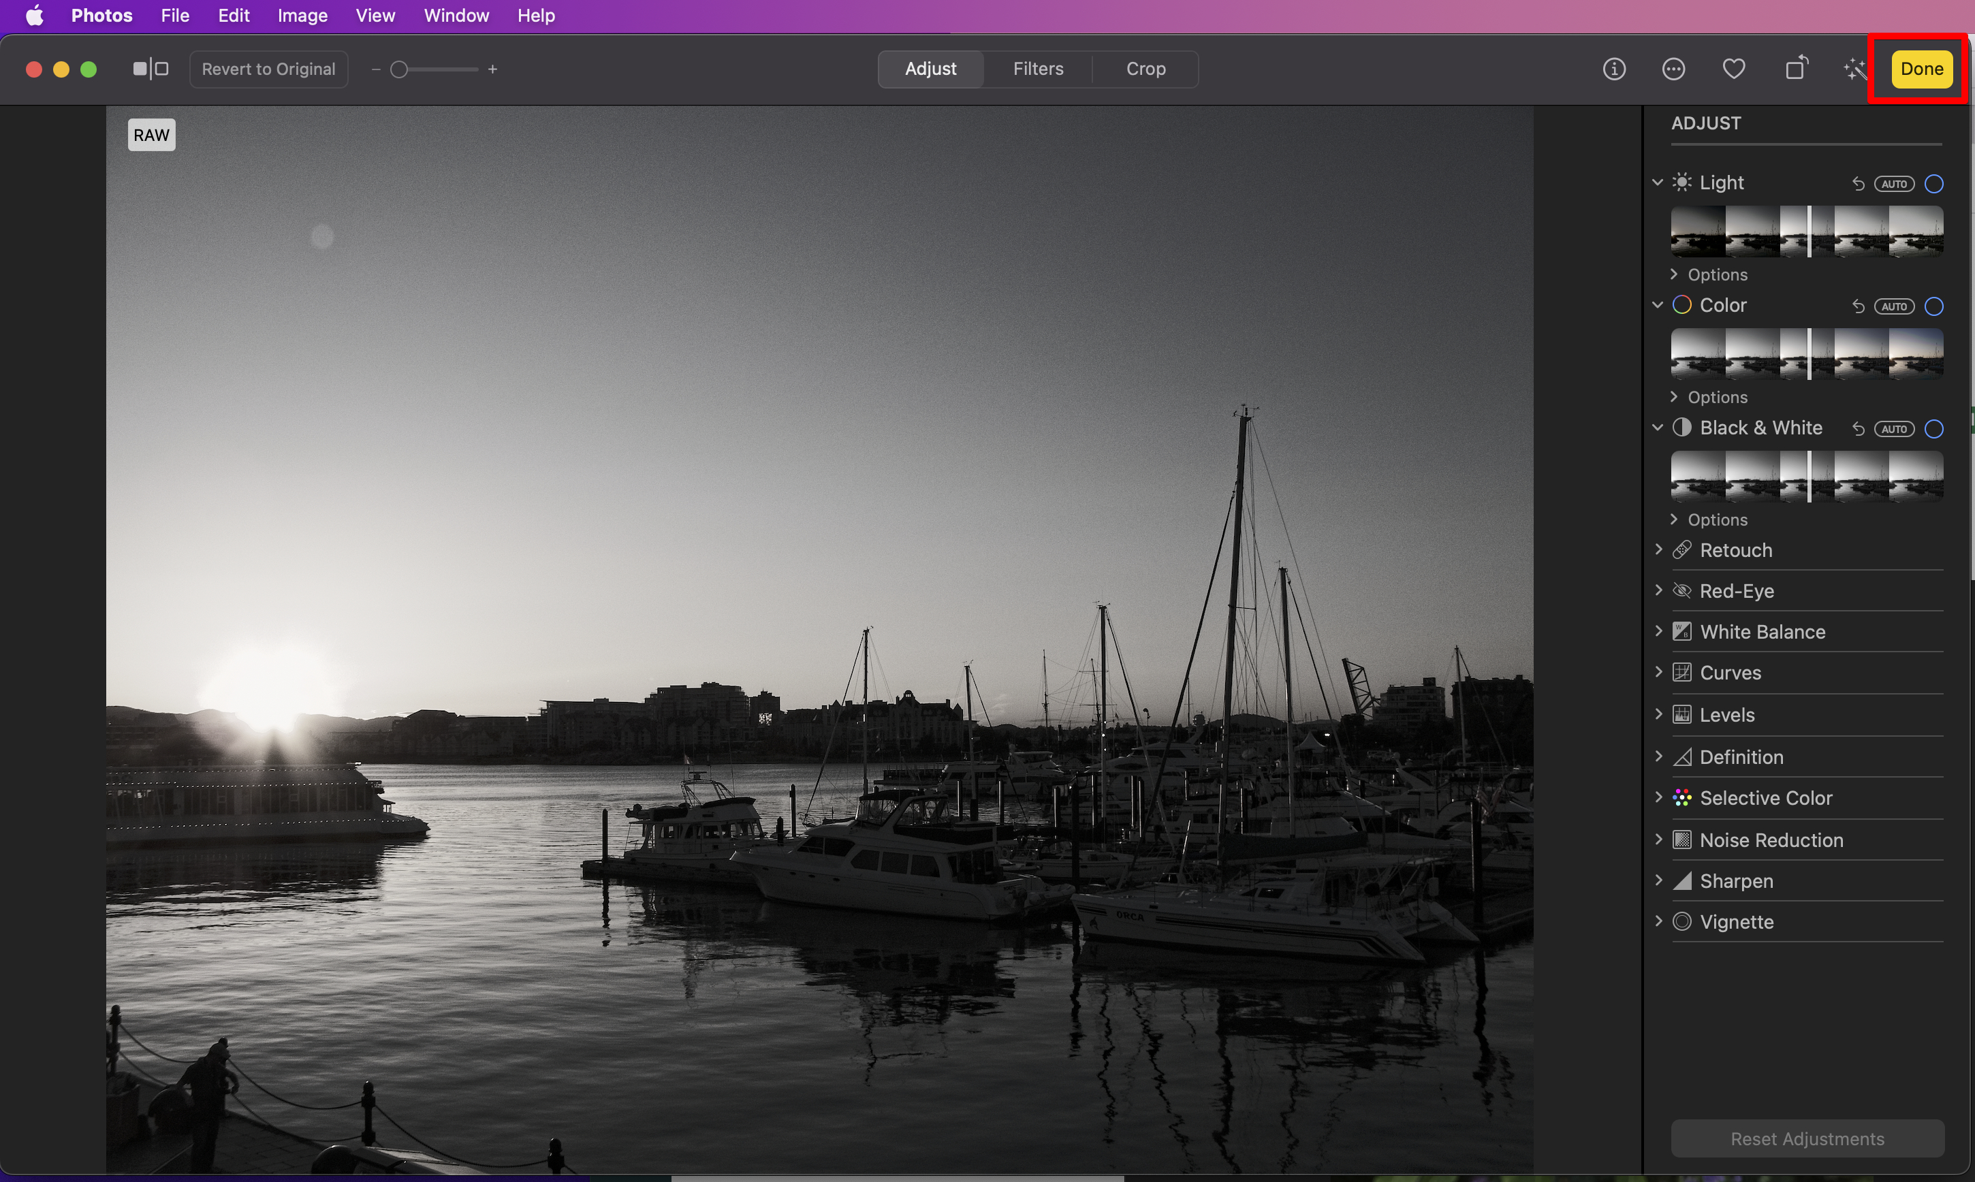The width and height of the screenshot is (1975, 1182).
Task: Reset the Light adjustment with the undo arrow
Action: [x=1858, y=184]
